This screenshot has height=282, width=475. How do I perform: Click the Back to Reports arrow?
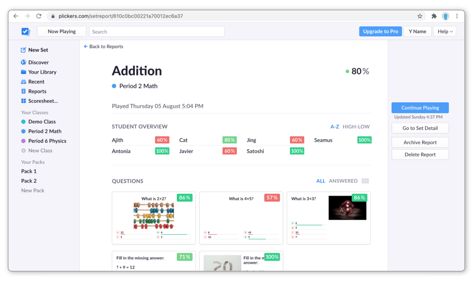coord(86,46)
